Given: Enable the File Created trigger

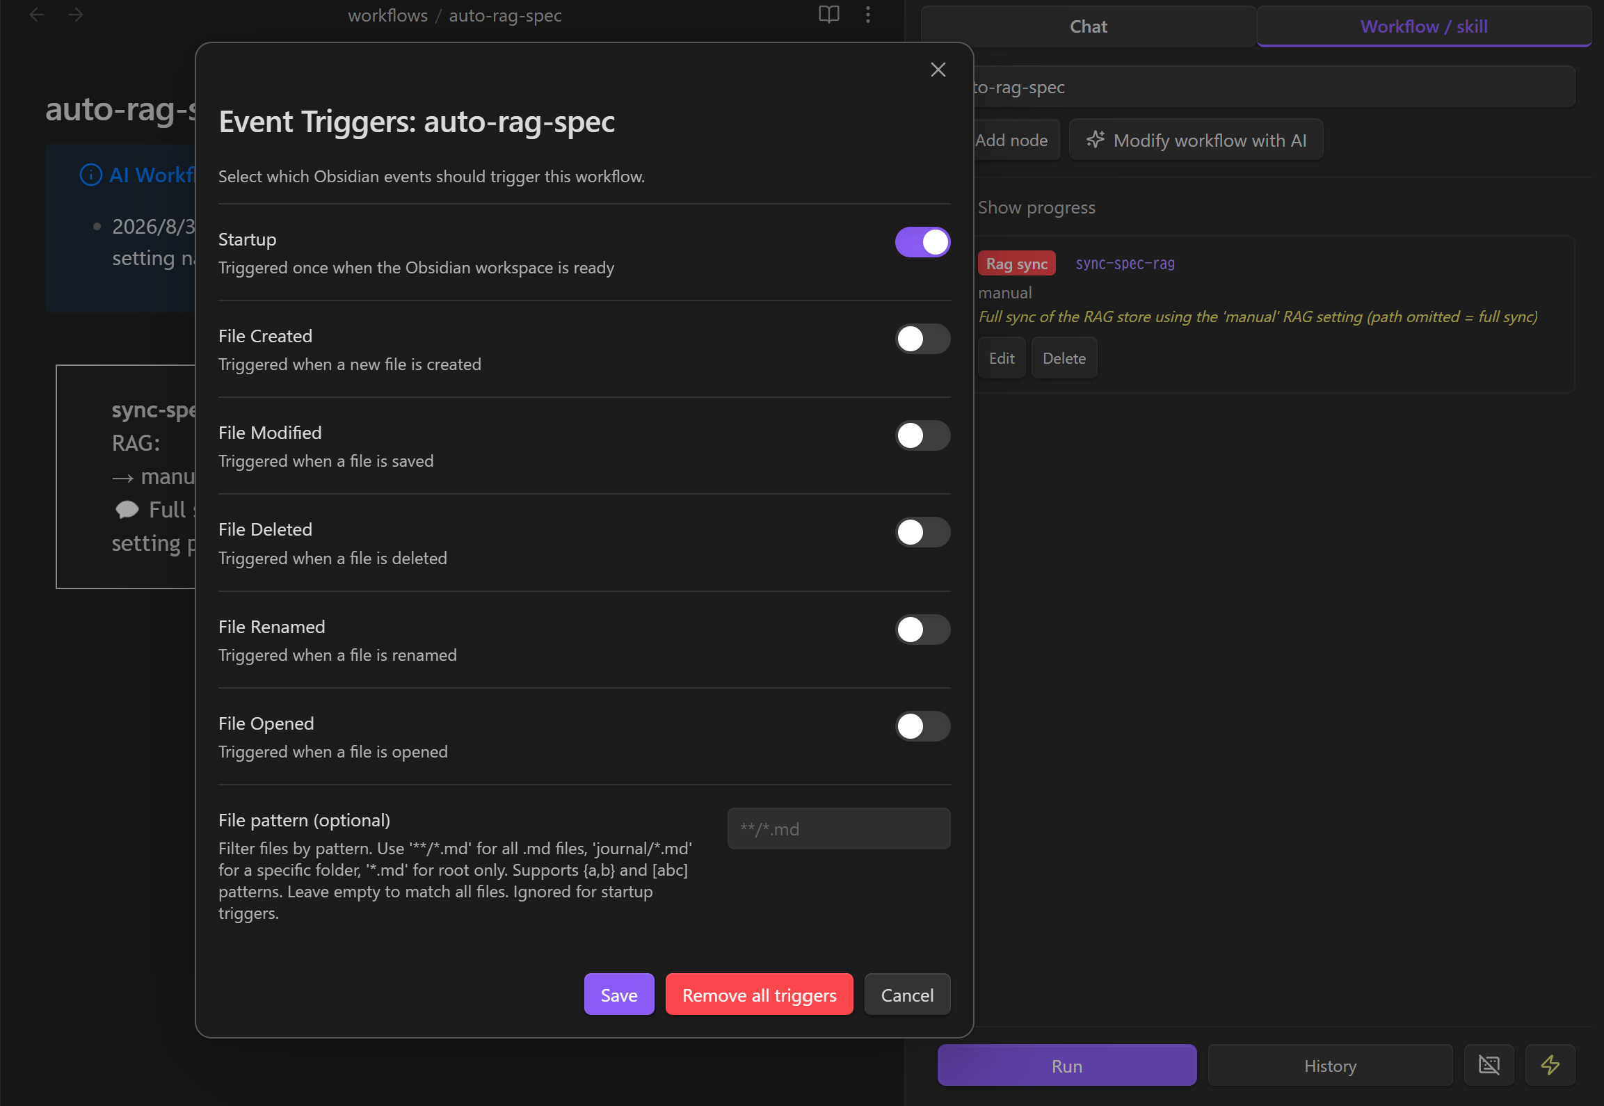Looking at the screenshot, I should [922, 339].
